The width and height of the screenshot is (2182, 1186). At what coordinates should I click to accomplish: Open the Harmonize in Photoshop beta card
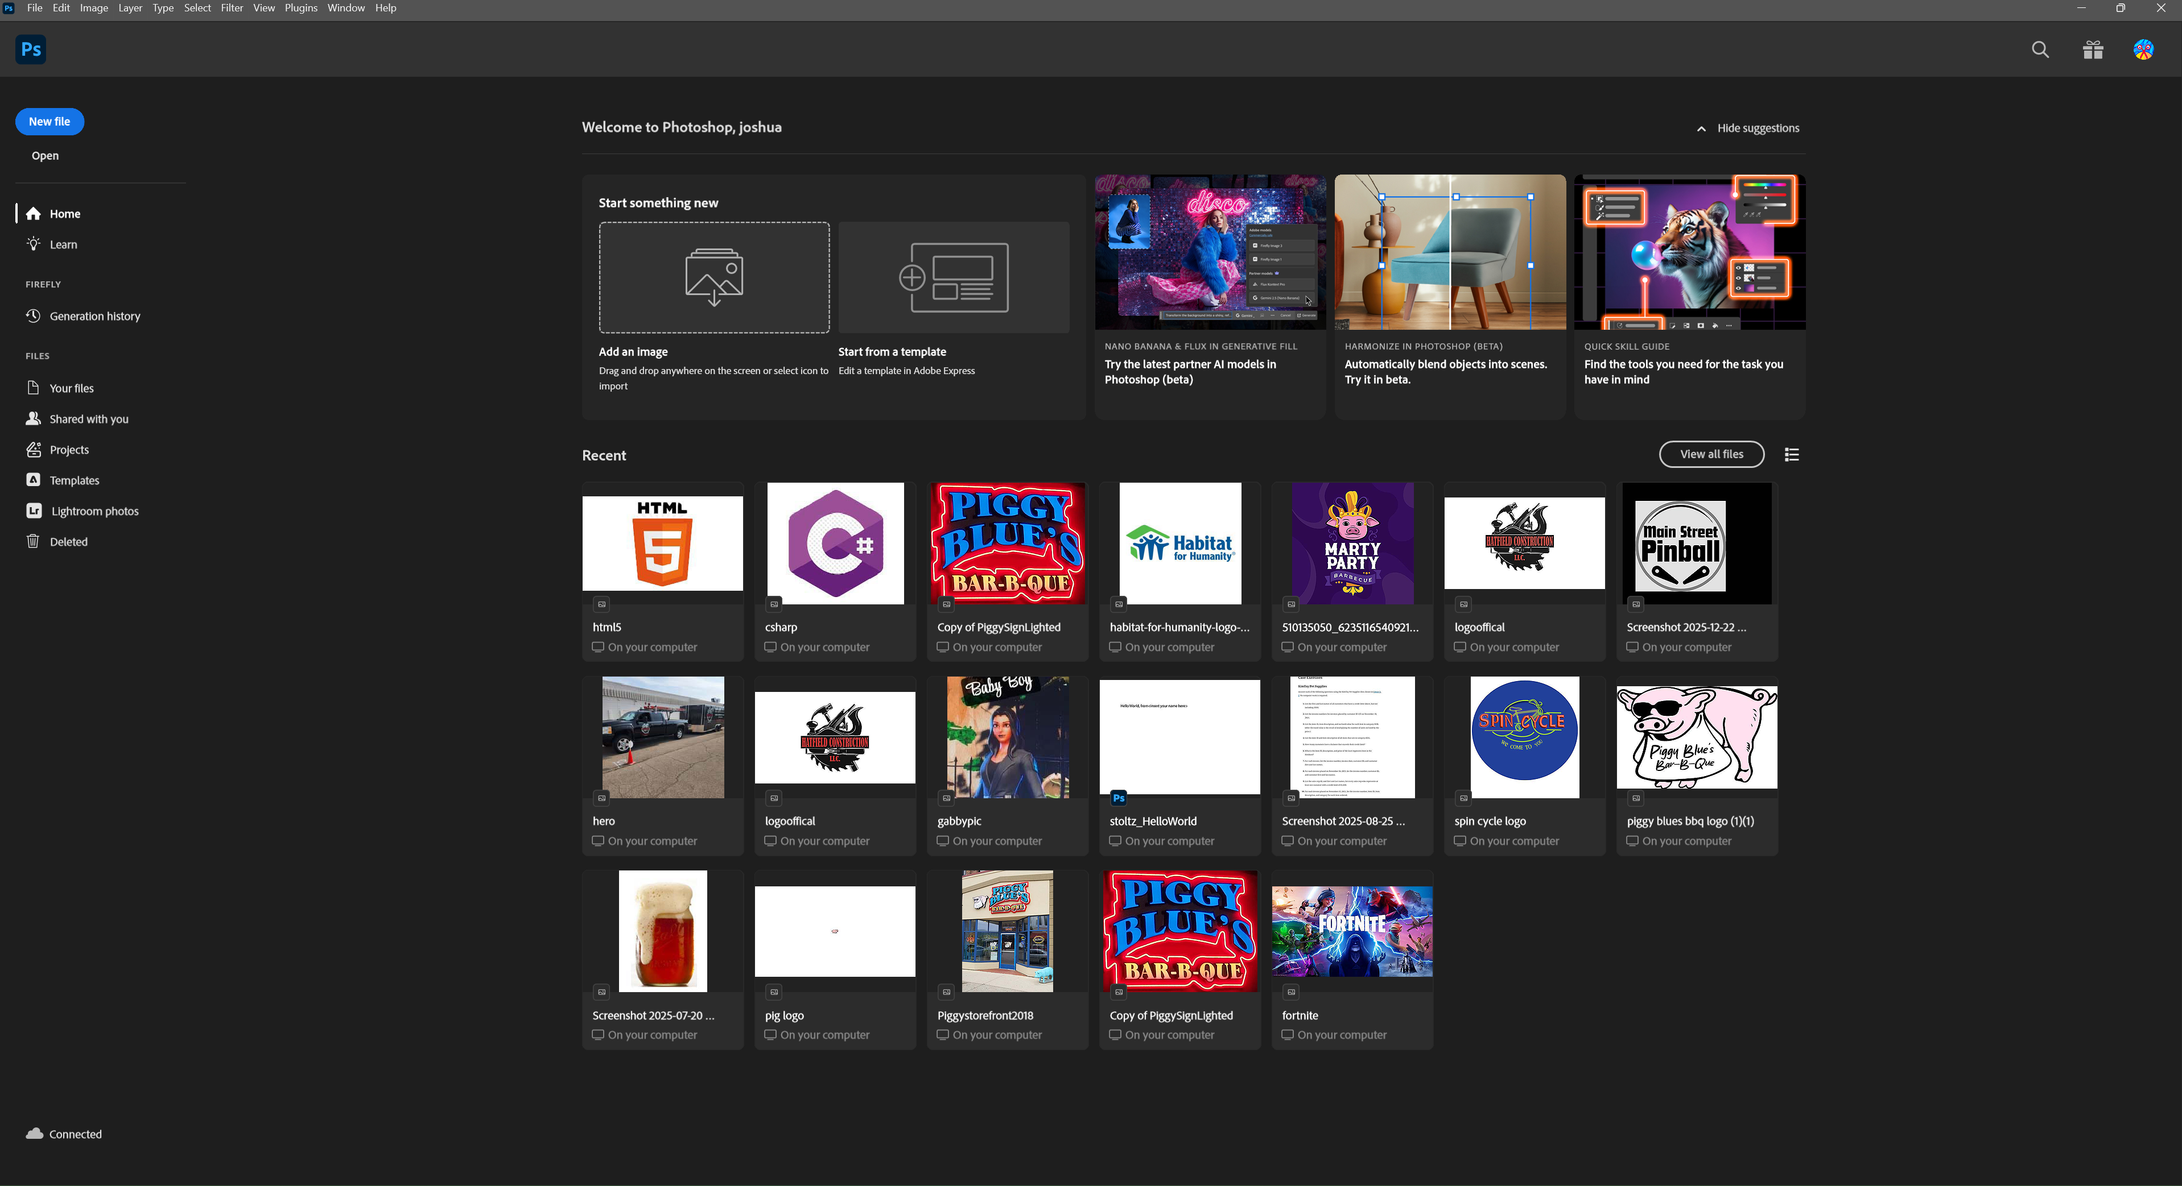[1450, 296]
